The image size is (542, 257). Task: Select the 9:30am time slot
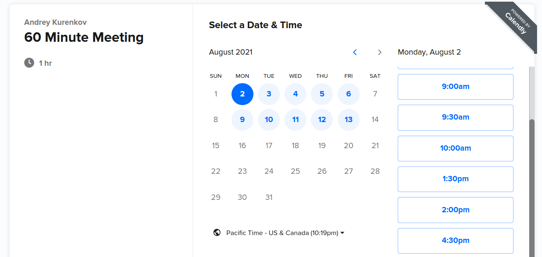pyautogui.click(x=456, y=118)
